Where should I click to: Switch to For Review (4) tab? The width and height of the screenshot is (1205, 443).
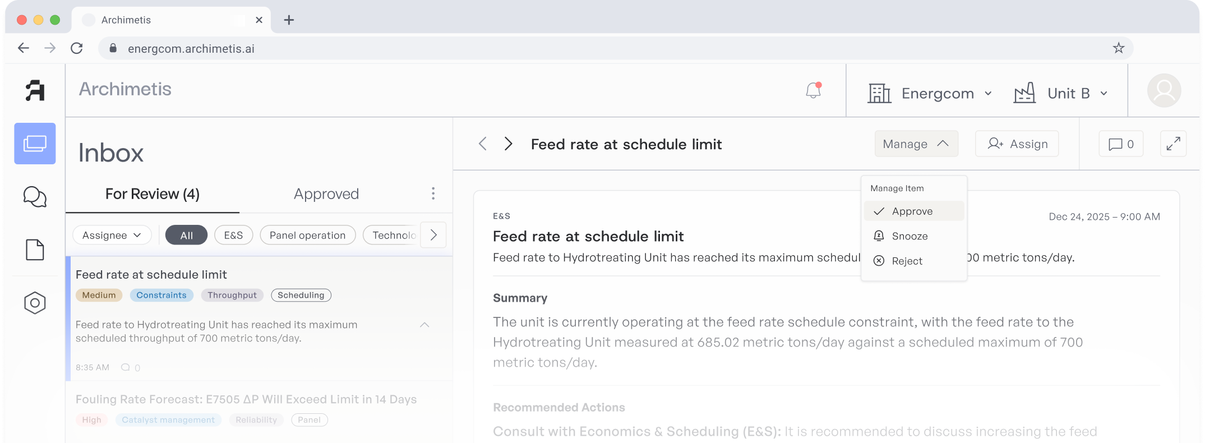click(x=153, y=194)
